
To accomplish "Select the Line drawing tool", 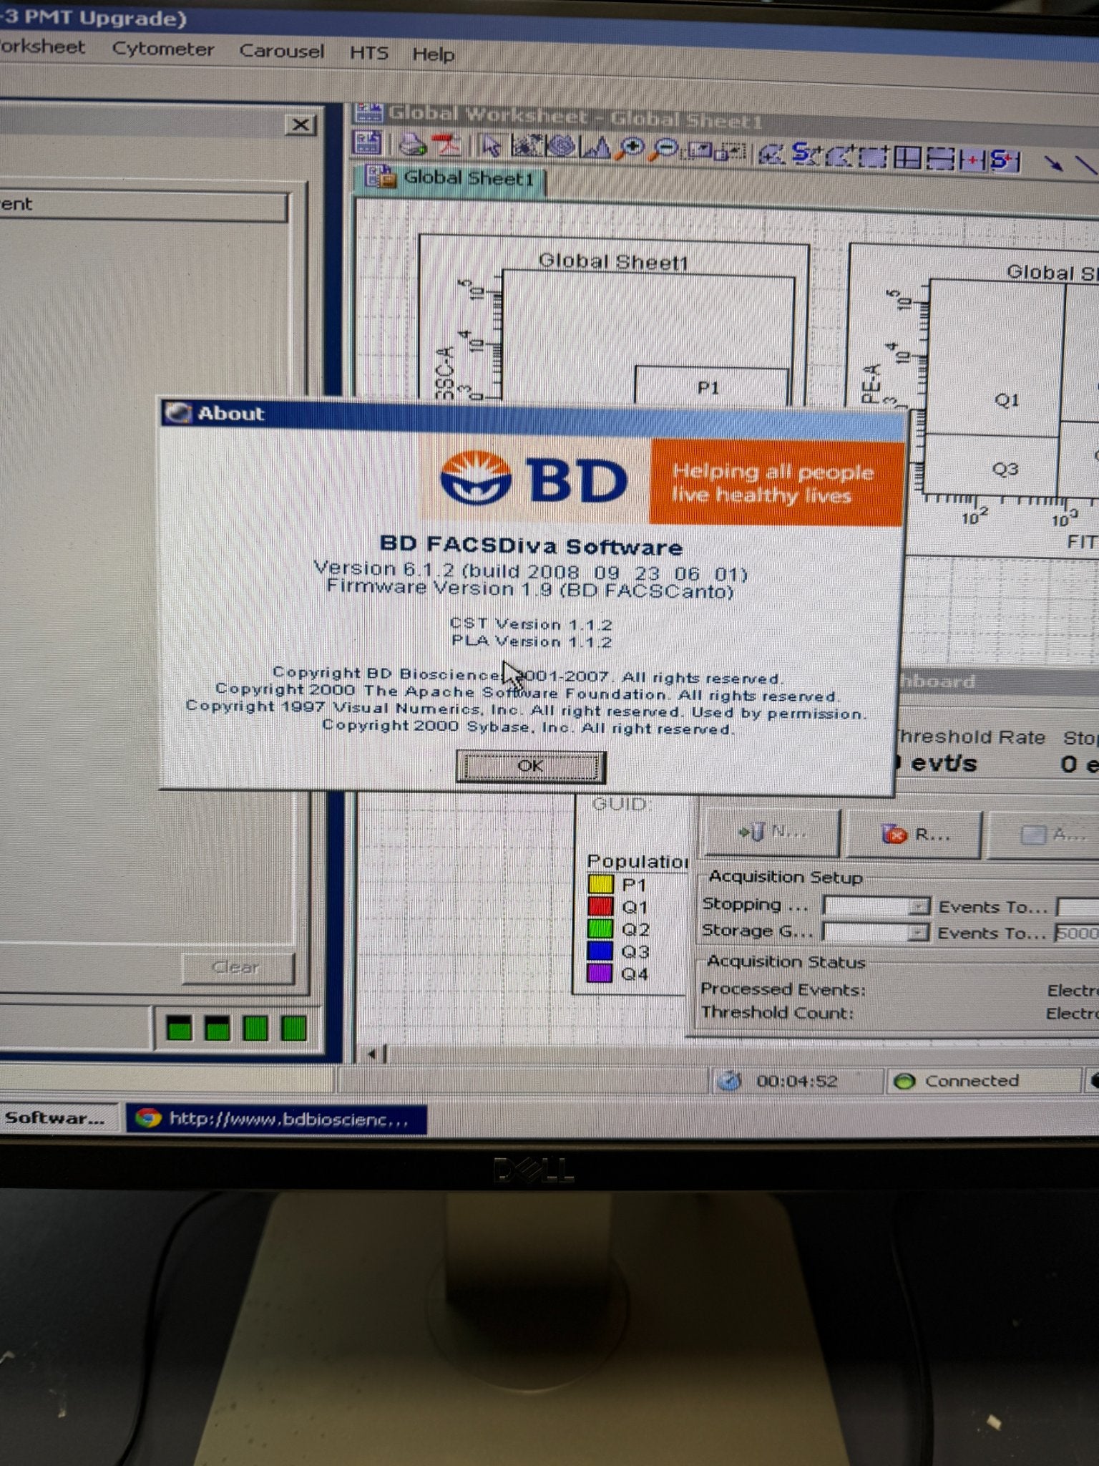I will (x=1086, y=165).
